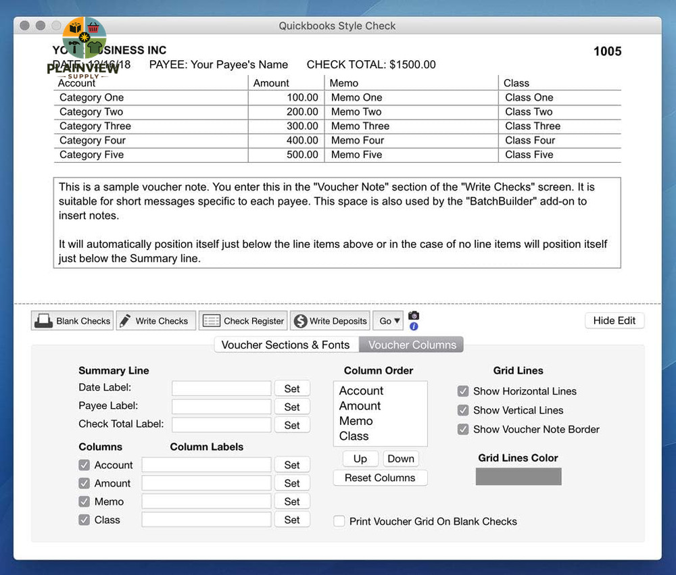Toggle the Memo column checkbox
Image resolution: width=676 pixels, height=575 pixels.
[84, 502]
